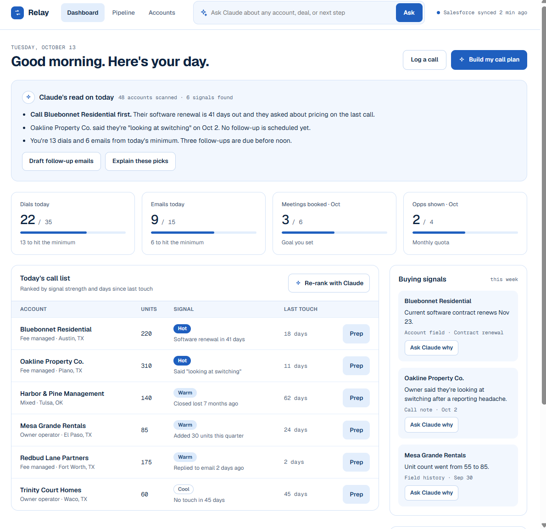Click Log a call button

click(x=424, y=60)
